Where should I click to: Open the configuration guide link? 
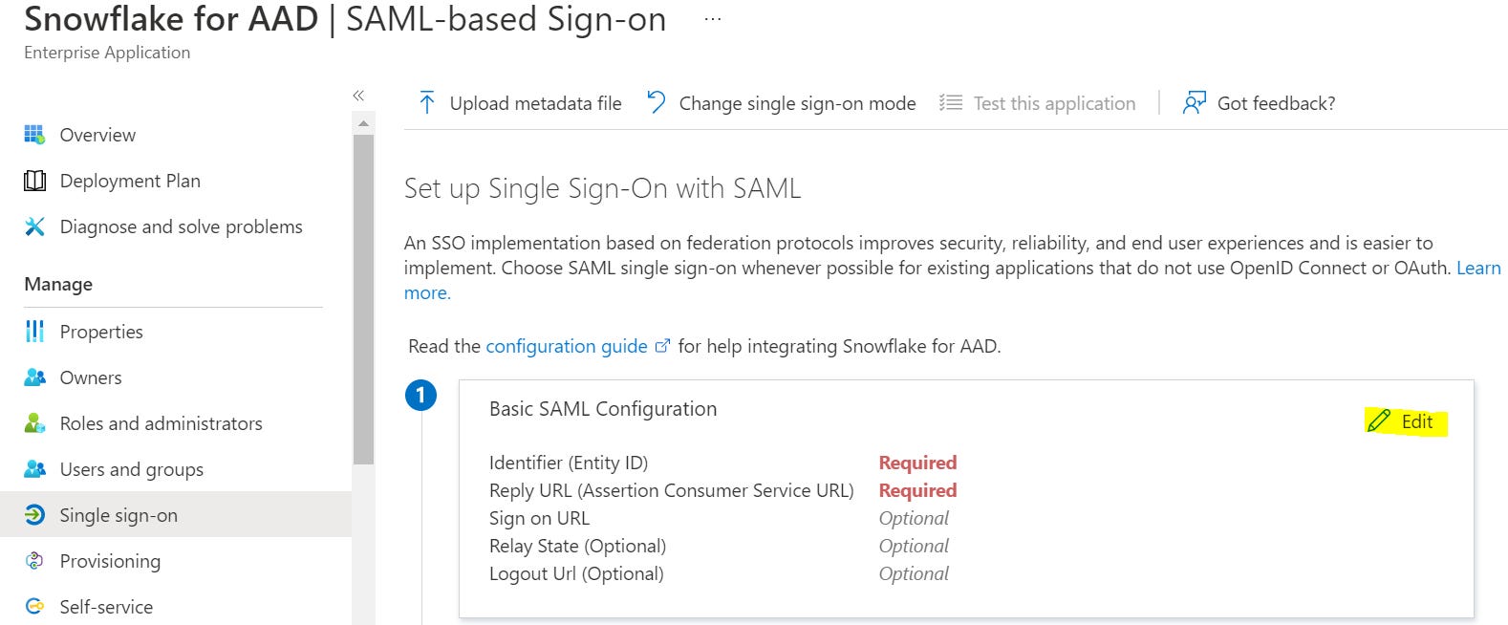click(567, 346)
